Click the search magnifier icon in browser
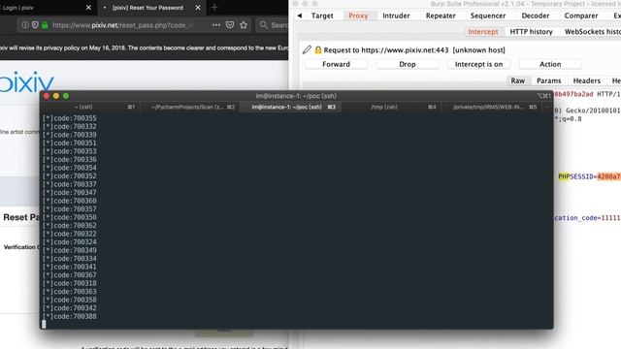Image resolution: width=621 pixels, height=349 pixels. [x=263, y=25]
